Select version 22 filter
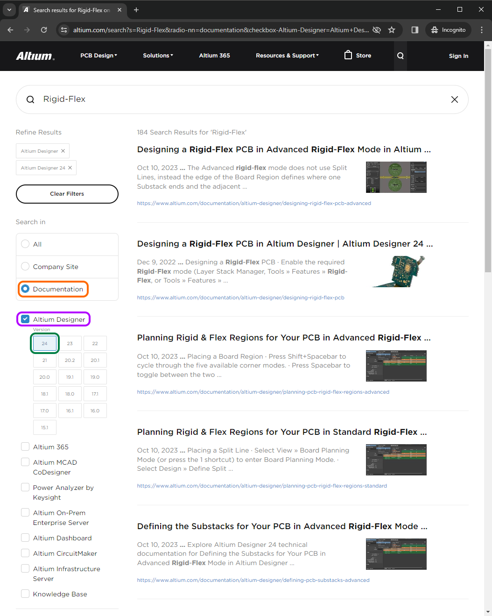This screenshot has height=616, width=492. tap(95, 344)
